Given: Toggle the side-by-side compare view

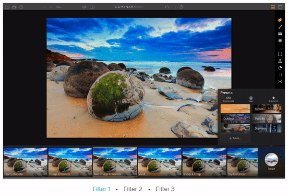Looking at the screenshot, I should (x=92, y=7).
